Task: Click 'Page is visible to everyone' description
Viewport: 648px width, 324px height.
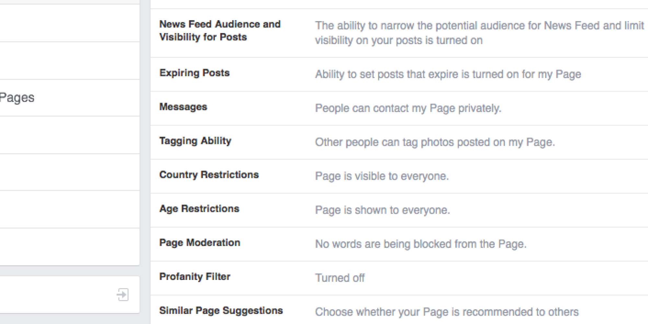Action: (382, 176)
